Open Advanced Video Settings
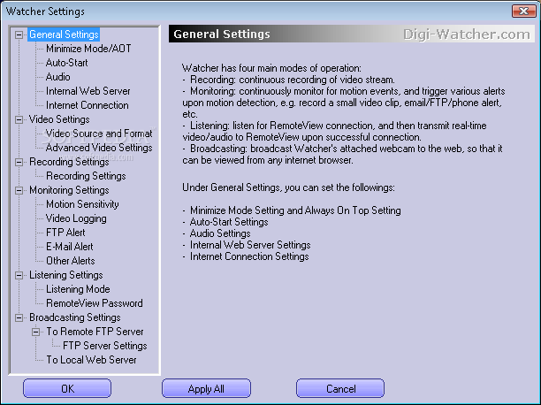The height and width of the screenshot is (405, 541). [x=99, y=148]
